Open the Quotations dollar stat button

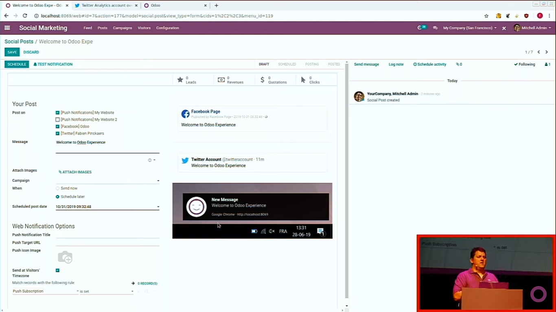click(276, 80)
